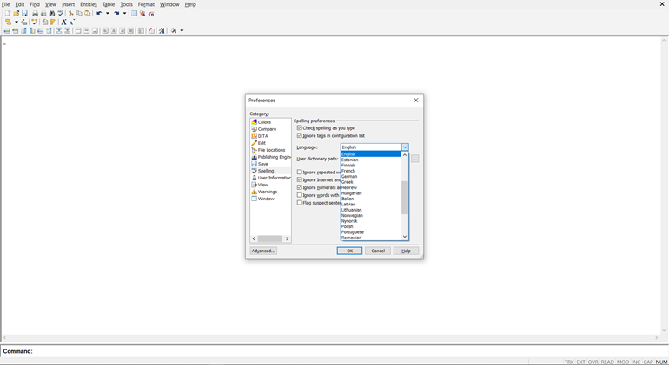Toggle Ignore repeated words checkbox
This screenshot has height=365, width=669.
coord(300,172)
